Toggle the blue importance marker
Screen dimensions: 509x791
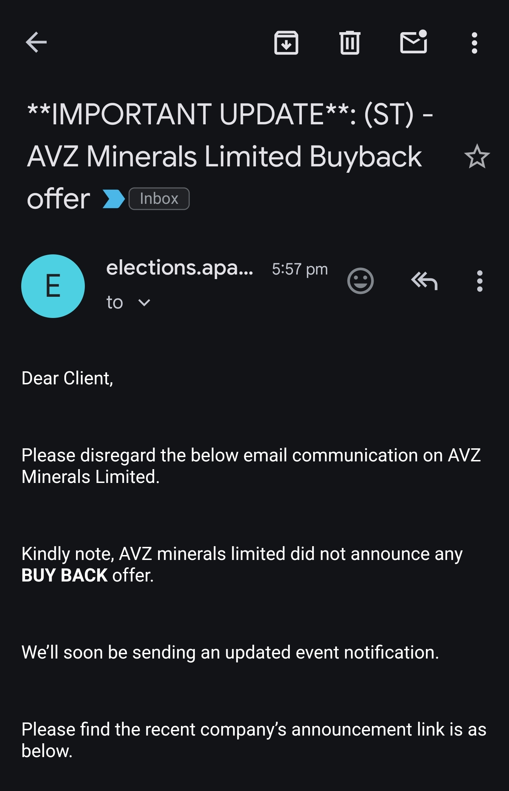click(x=113, y=199)
